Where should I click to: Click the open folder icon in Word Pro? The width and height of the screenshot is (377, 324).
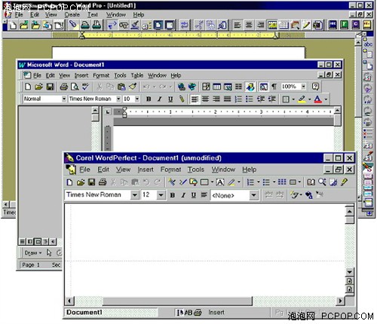coord(24,25)
